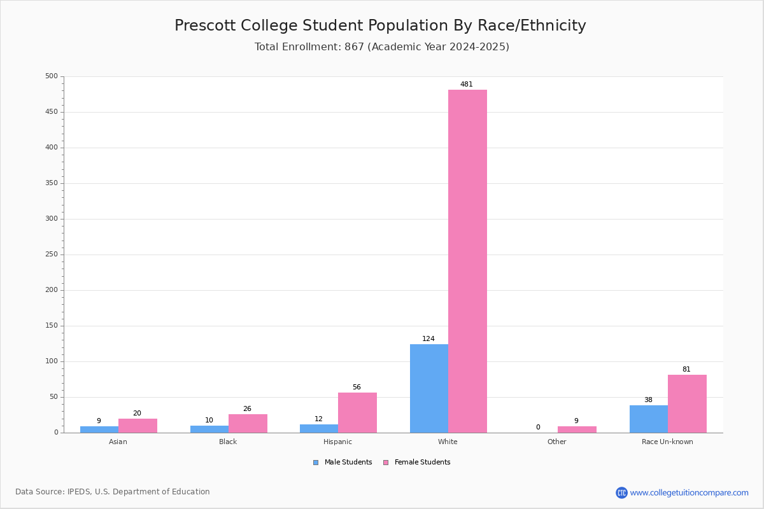764x509 pixels.
Task: Click the Race Un-known female bar
Action: click(687, 403)
